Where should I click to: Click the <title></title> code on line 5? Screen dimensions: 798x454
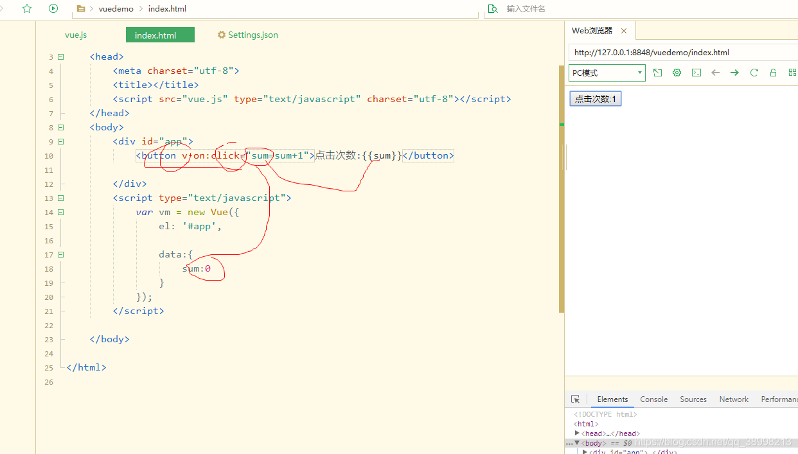(156, 85)
